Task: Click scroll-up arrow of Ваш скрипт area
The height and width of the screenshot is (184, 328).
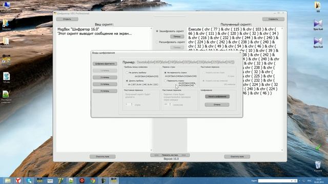Action: click(151, 28)
